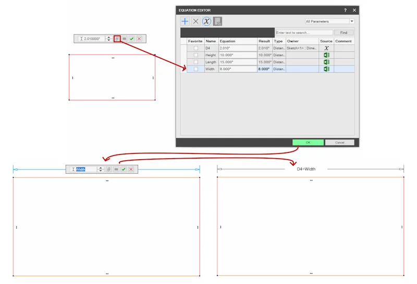Click the Find button

(x=344, y=33)
